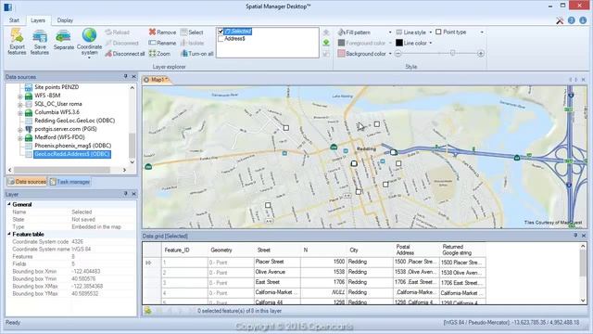The width and height of the screenshot is (593, 334).
Task: Remove the selected layer
Action: click(x=162, y=32)
